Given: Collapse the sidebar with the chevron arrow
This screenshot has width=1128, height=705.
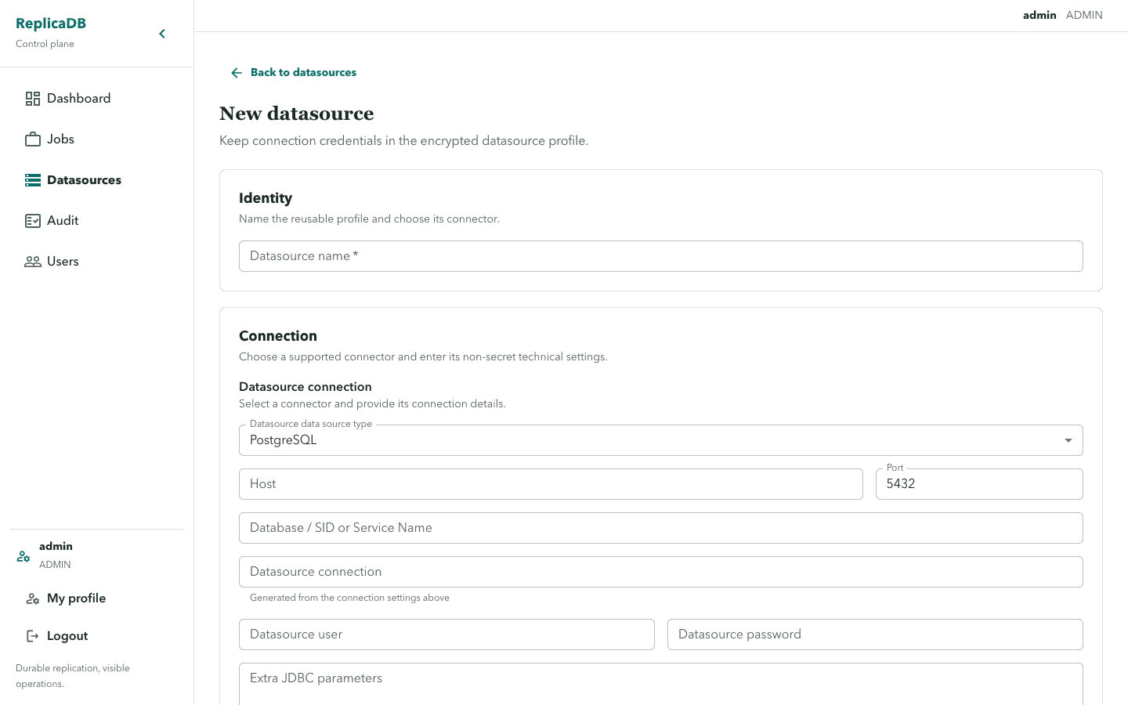Looking at the screenshot, I should pos(162,34).
